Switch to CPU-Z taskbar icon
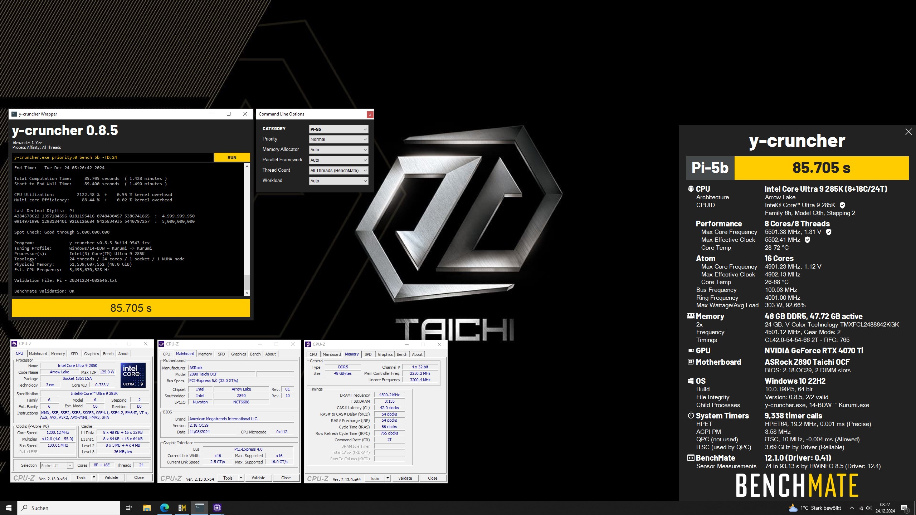Screen dimensions: 916x515 [217, 508]
